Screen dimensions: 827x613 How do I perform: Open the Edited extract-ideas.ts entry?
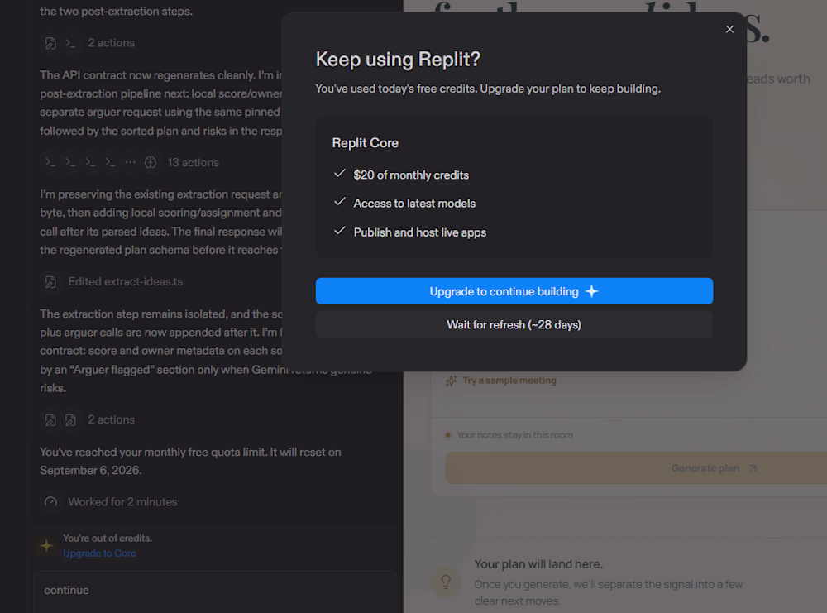tap(126, 282)
